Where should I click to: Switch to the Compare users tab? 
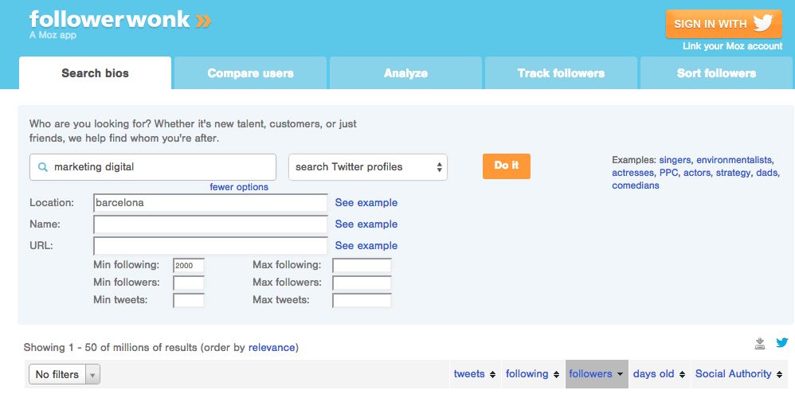pyautogui.click(x=250, y=73)
